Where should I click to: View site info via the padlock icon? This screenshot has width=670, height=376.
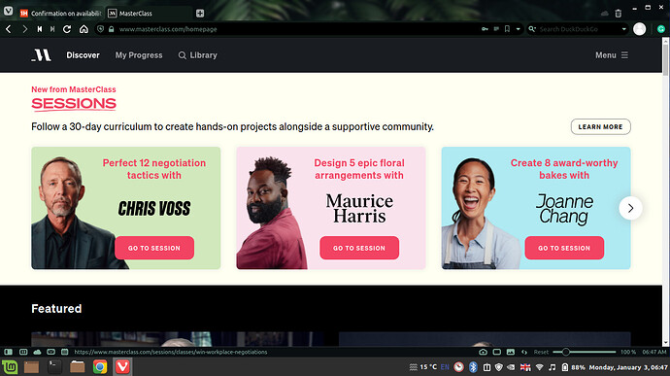pos(111,29)
